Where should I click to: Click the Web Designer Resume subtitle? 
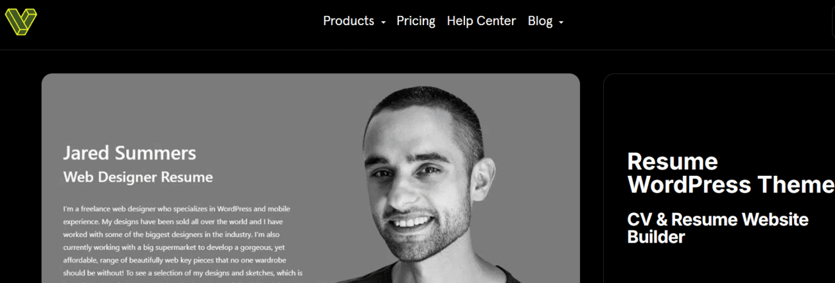click(138, 176)
